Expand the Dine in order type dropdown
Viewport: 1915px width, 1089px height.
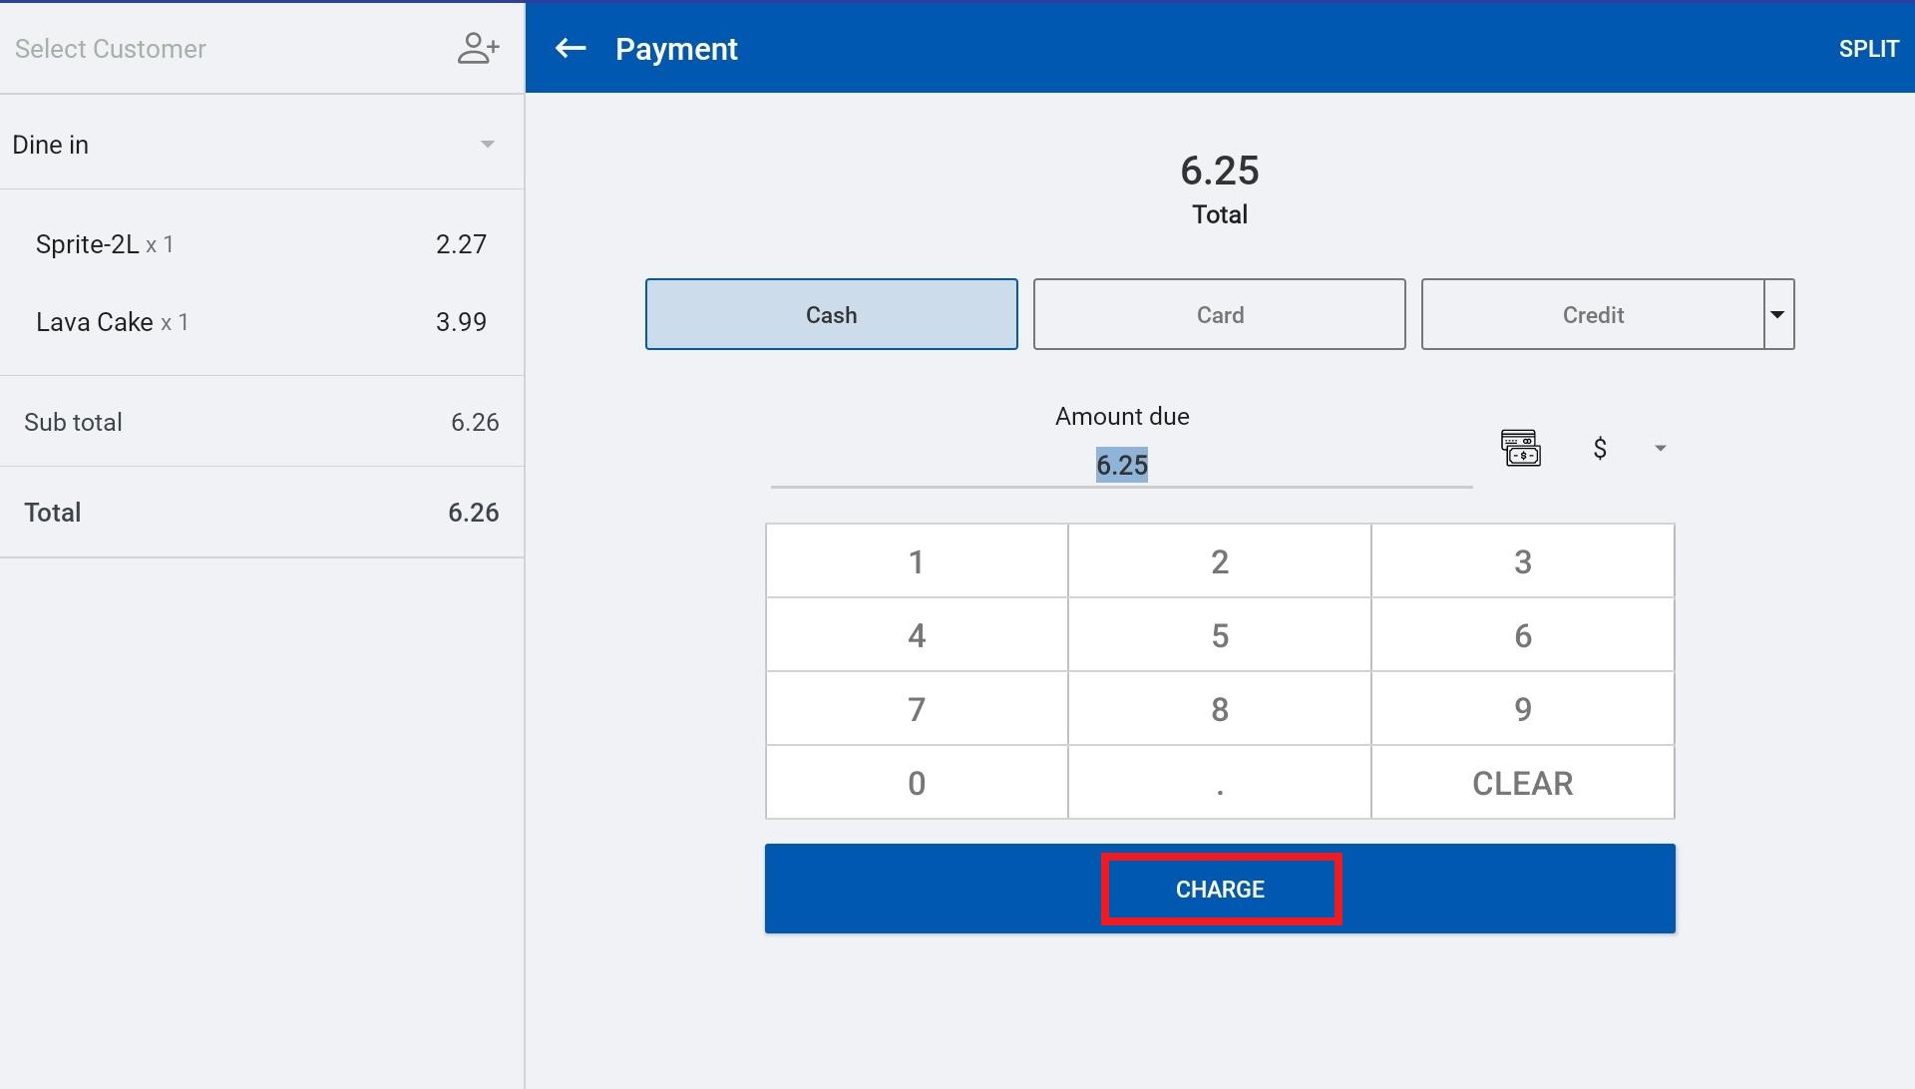487,145
